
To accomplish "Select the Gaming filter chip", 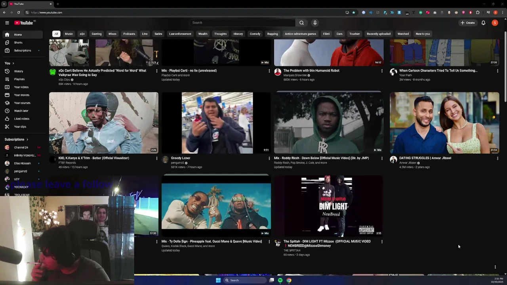I will coord(97,34).
